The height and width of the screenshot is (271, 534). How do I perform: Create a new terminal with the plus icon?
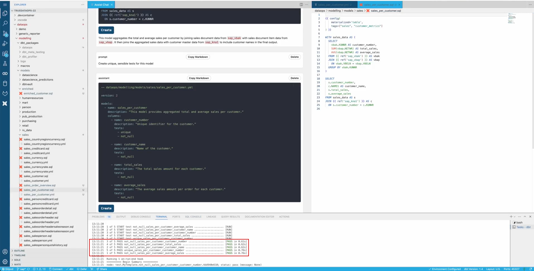point(511,216)
